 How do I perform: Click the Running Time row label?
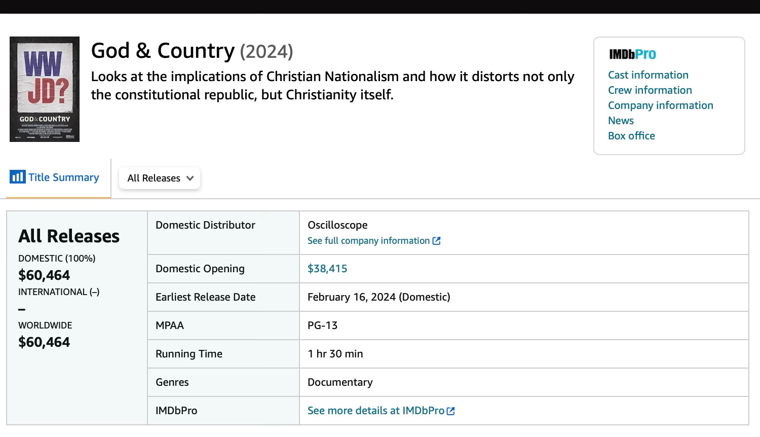[x=189, y=354]
